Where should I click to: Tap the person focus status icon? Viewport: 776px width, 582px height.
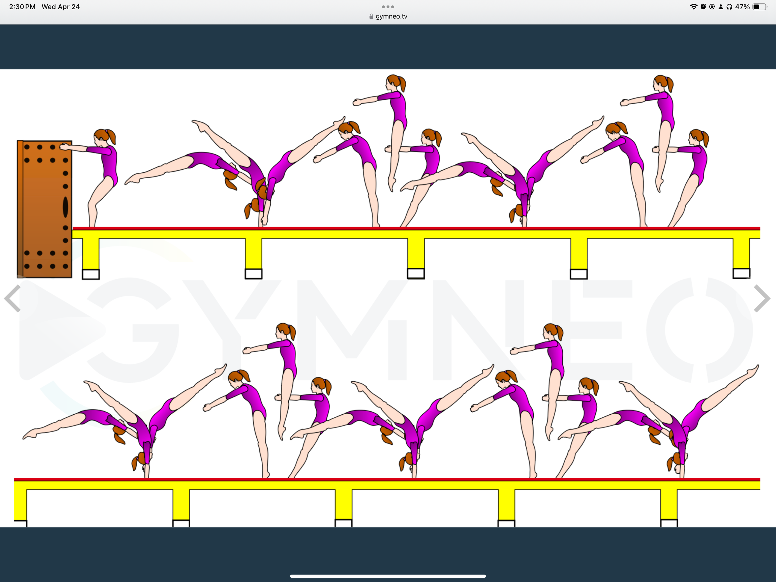720,7
